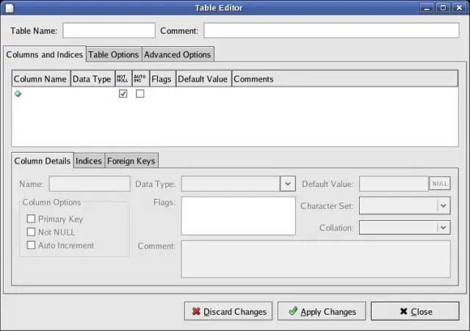
Task: Enable the AUTO INC checkbox in column row
Action: pyautogui.click(x=140, y=94)
